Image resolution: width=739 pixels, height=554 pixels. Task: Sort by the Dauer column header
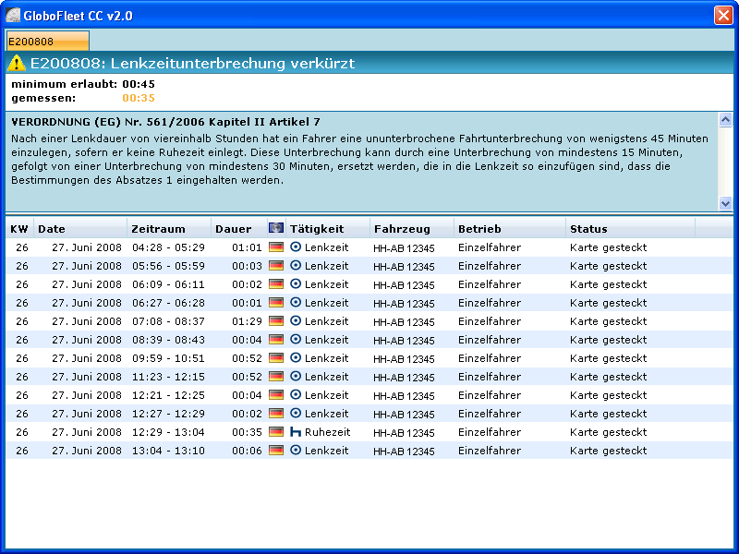click(x=236, y=229)
